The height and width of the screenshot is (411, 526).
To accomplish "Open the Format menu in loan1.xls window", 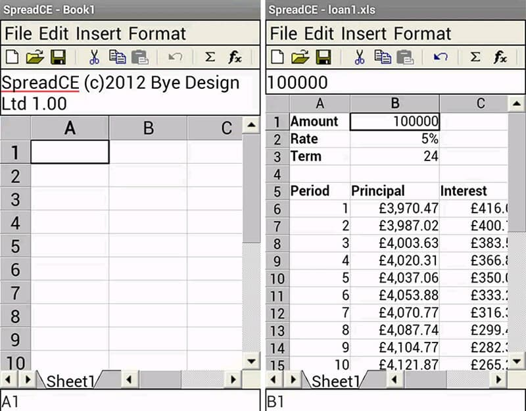I will tap(422, 34).
